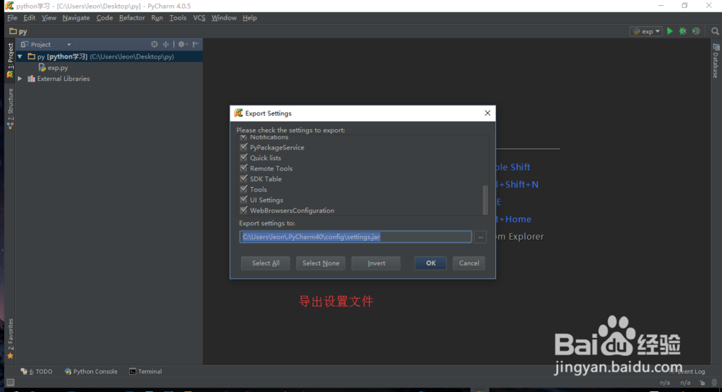This screenshot has height=392, width=722.
Task: Click py folder breadcrumb in navigation bar
Action: coord(19,31)
